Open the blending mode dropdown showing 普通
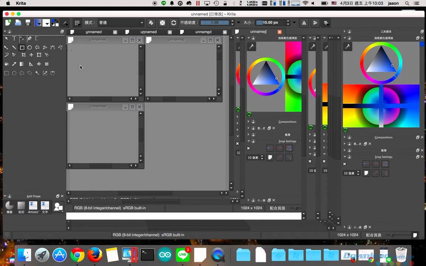The image size is (426, 266). pyautogui.click(x=121, y=23)
